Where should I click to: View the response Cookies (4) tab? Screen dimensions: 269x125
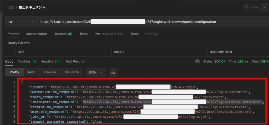[x=27, y=62]
